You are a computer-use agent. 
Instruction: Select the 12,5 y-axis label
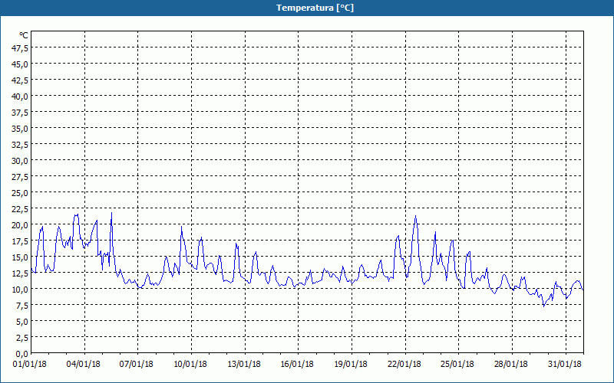[x=20, y=273]
